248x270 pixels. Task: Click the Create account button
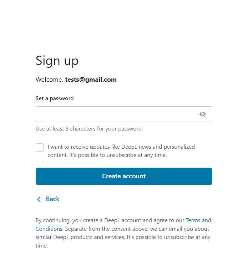click(x=124, y=176)
